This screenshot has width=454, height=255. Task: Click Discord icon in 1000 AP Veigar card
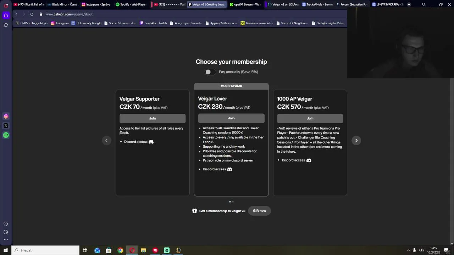tap(309, 160)
